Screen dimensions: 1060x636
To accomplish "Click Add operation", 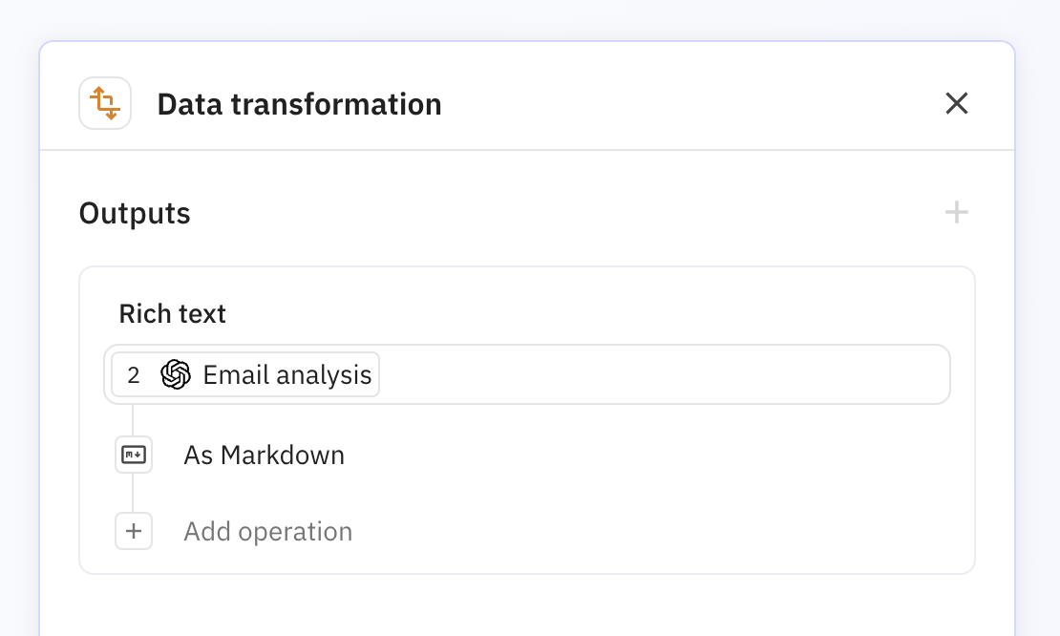I will (x=267, y=531).
